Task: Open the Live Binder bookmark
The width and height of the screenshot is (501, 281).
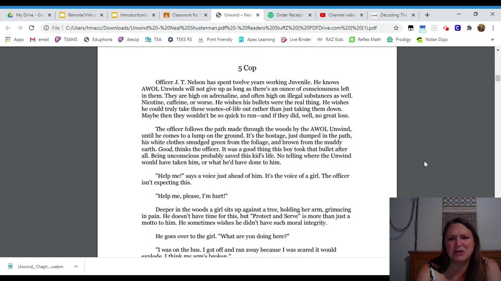Action: click(x=296, y=39)
